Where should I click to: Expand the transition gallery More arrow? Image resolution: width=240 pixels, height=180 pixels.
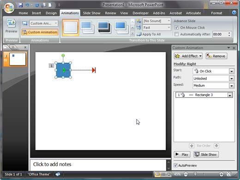(132, 34)
